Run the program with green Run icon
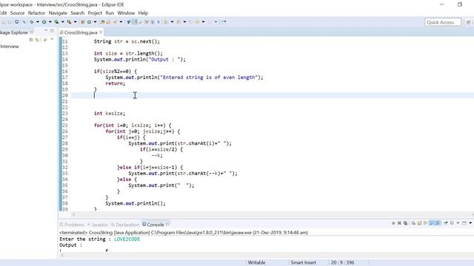The image size is (474, 266). click(x=44, y=22)
